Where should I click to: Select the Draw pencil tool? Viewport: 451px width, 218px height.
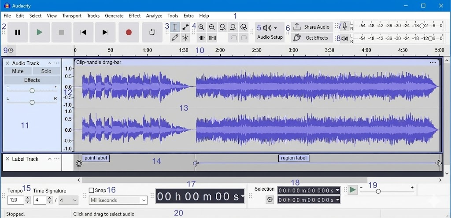[175, 38]
